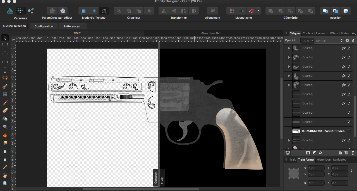Select the Elliptical Marquee tool
Image resolution: width=357 pixels, height=191 pixels.
(x=5, y=54)
